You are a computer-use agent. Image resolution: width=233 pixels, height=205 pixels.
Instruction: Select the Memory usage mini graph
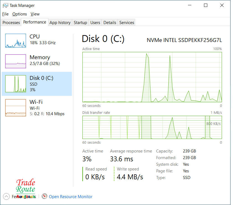pos(15,61)
